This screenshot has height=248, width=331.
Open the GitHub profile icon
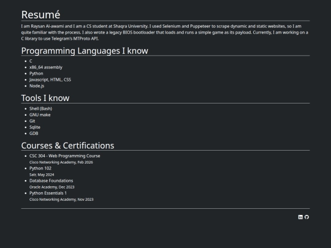point(306,217)
